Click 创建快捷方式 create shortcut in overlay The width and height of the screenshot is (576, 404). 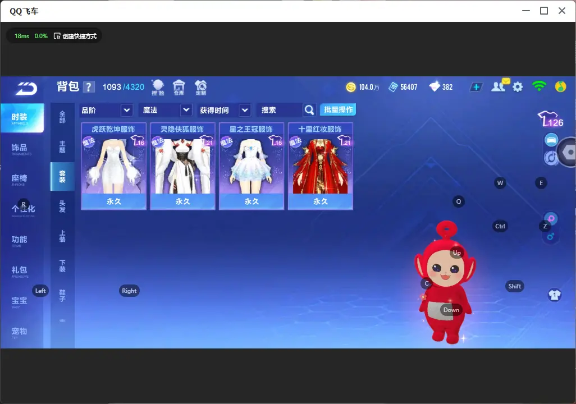tap(75, 36)
